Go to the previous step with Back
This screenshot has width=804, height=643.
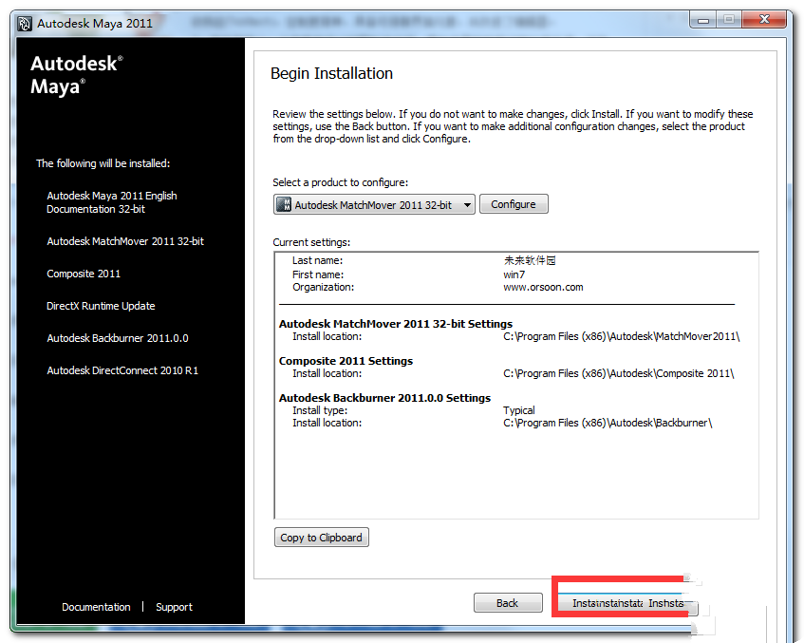point(508,603)
